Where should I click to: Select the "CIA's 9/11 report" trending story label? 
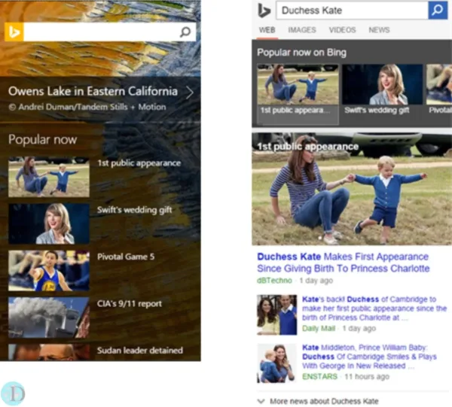click(x=130, y=303)
